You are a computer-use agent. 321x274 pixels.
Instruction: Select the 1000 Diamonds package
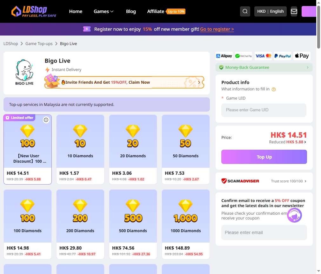tap(186, 224)
